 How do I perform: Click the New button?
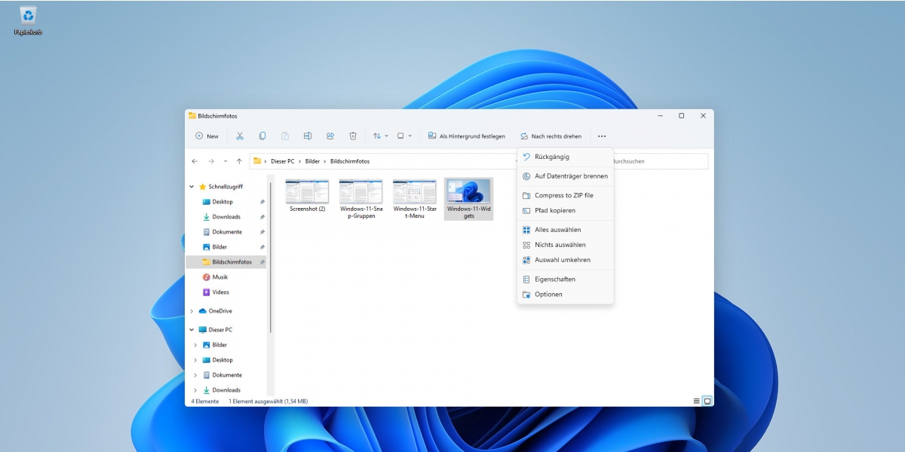click(207, 136)
